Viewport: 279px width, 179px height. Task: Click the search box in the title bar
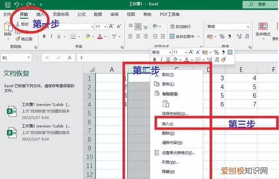(260, 4)
